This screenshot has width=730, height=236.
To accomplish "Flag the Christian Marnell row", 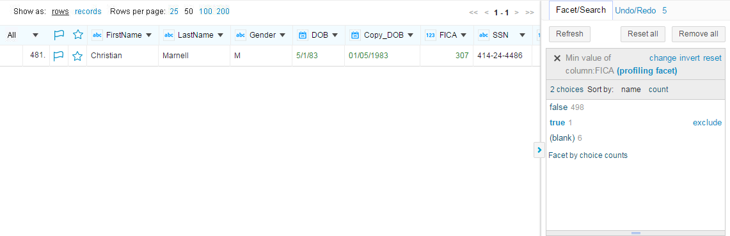I will coord(58,56).
